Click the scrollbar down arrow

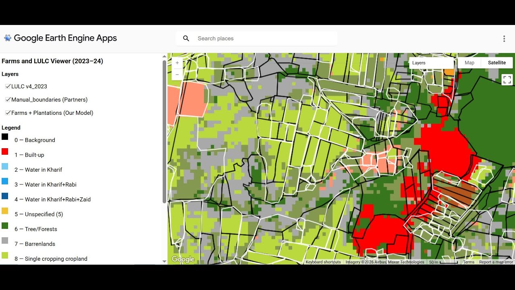[164, 261]
